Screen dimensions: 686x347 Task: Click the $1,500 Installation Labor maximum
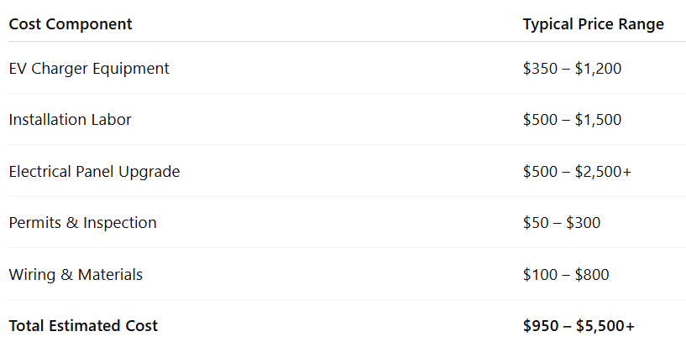(598, 120)
